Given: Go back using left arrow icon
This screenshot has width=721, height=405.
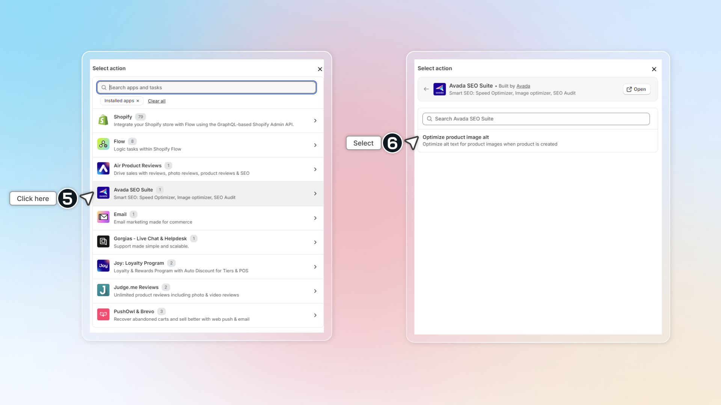Looking at the screenshot, I should point(426,89).
